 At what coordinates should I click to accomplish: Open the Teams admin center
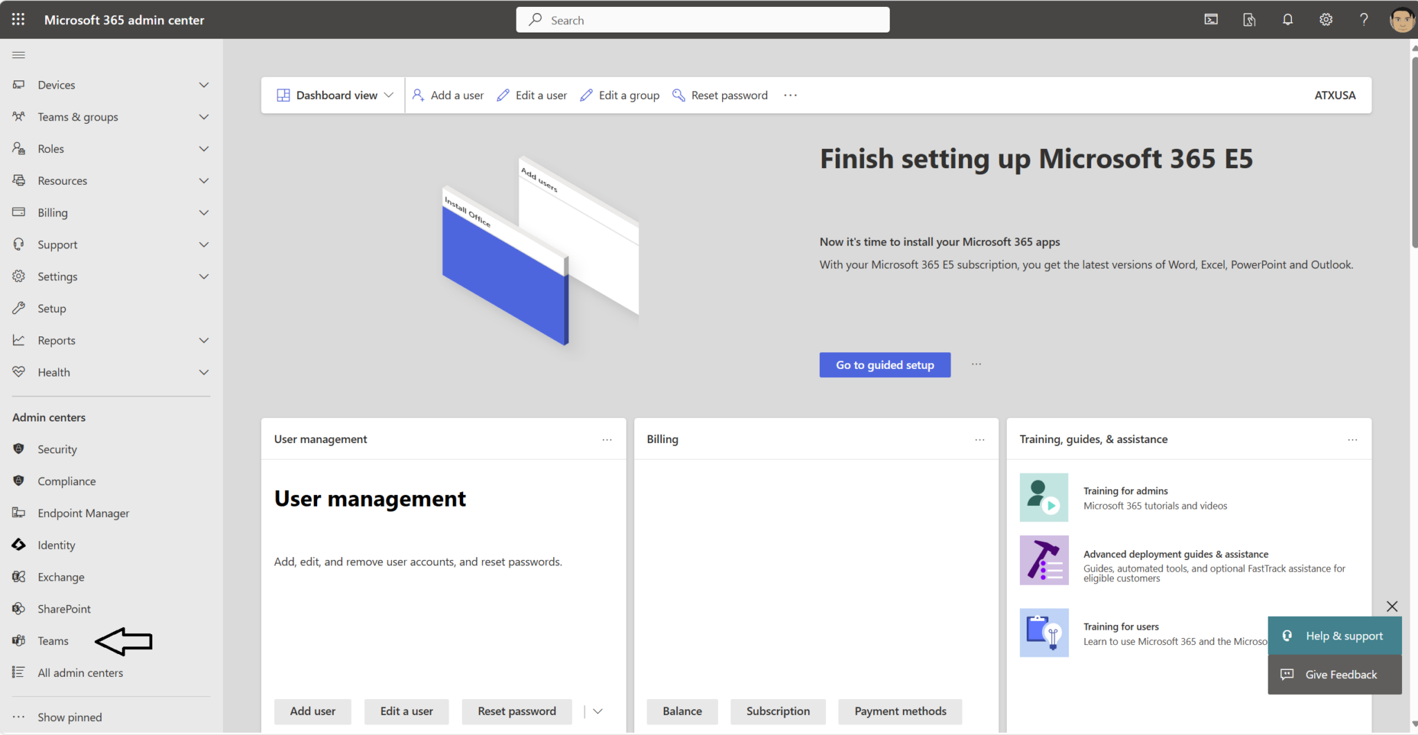pos(53,641)
